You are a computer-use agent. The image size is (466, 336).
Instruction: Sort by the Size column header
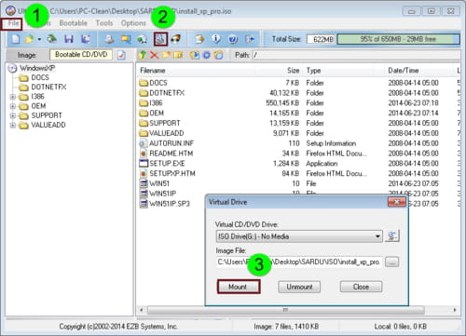[279, 71]
